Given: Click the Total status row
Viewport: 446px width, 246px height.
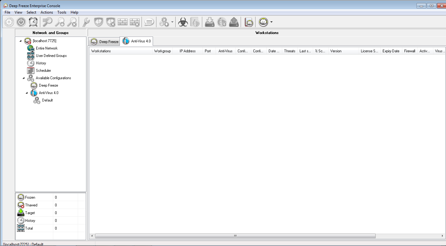Looking at the screenshot, I should coord(51,228).
